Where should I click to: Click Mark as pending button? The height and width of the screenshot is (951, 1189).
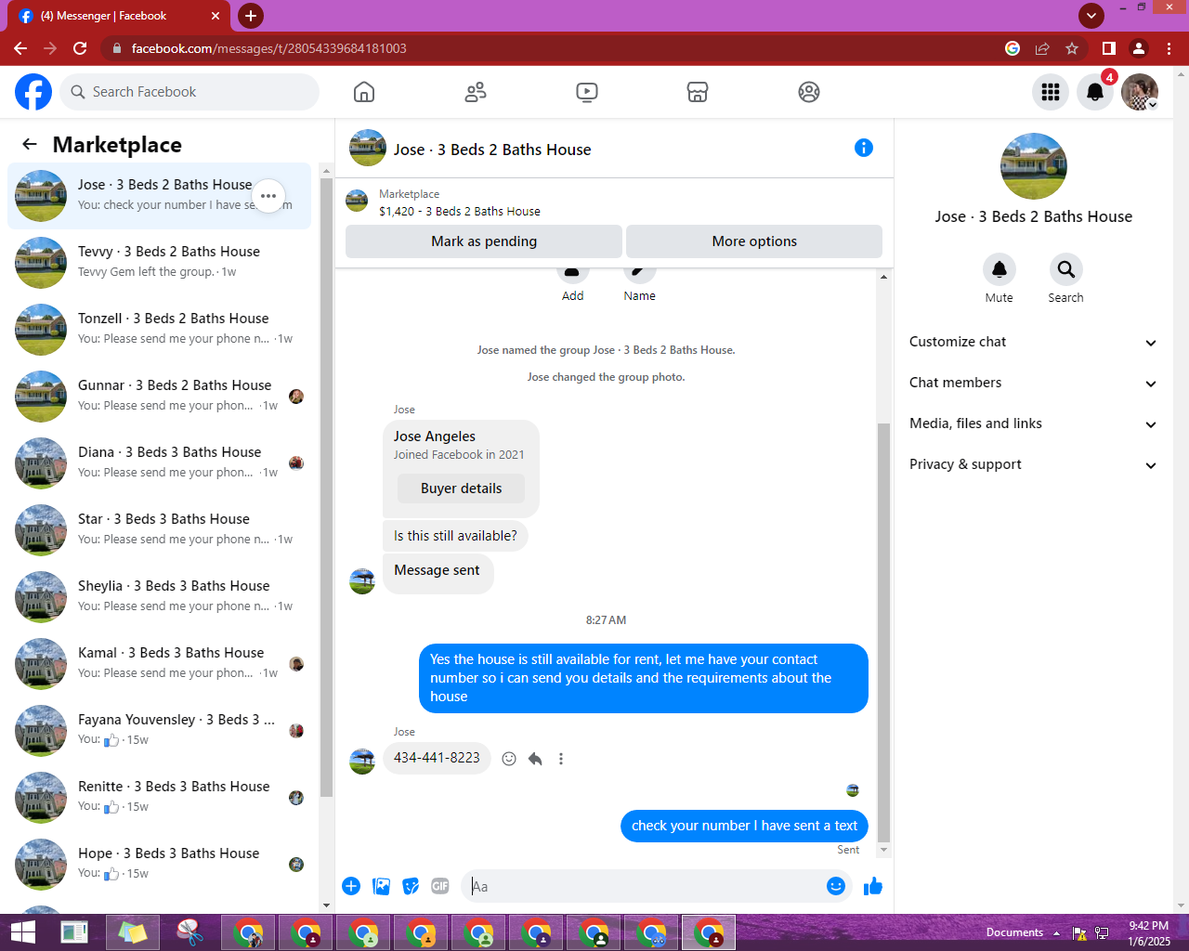[x=484, y=241]
